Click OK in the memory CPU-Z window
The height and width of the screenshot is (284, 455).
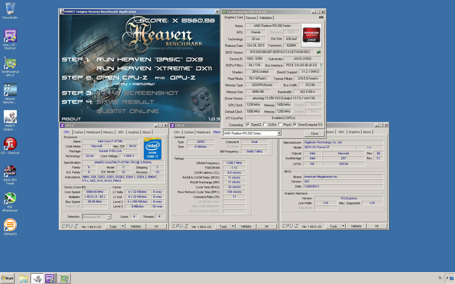[266, 226]
